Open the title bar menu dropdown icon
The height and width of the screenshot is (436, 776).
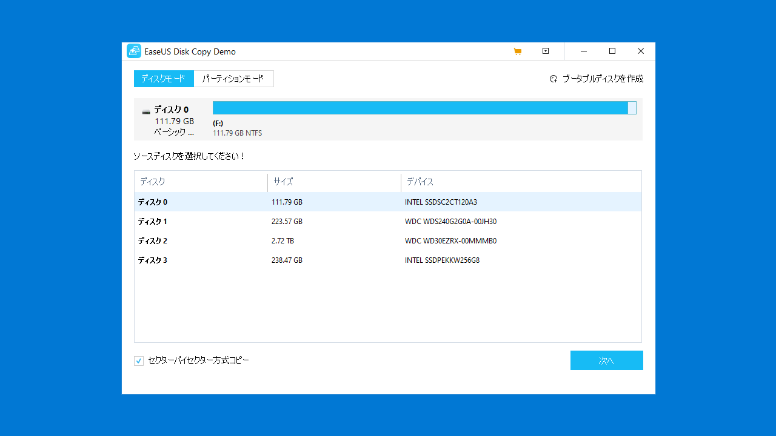point(546,51)
